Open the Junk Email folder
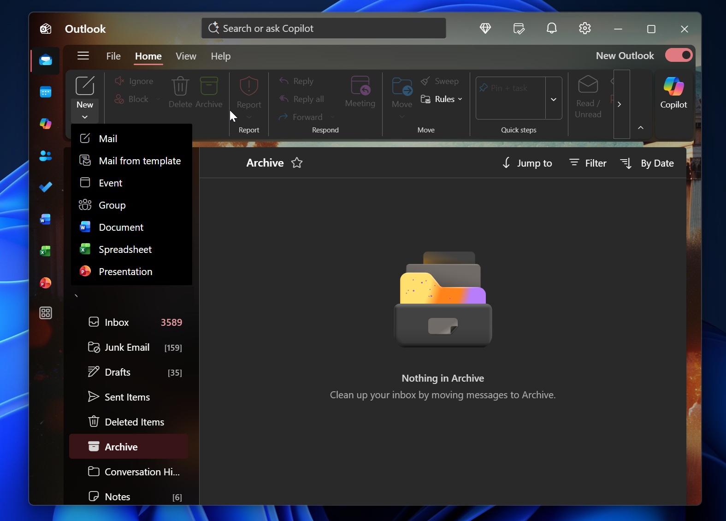 (129, 347)
